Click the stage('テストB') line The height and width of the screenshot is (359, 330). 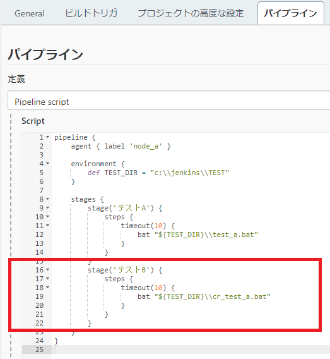tap(125, 270)
